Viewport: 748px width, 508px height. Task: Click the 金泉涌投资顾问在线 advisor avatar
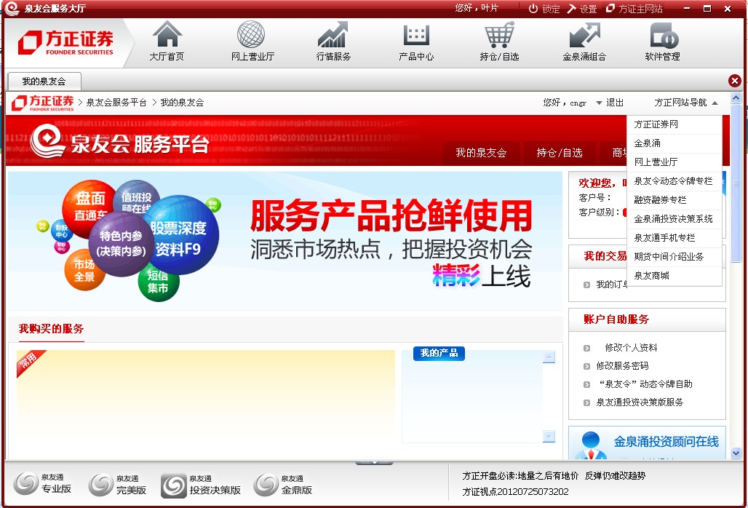[x=591, y=445]
